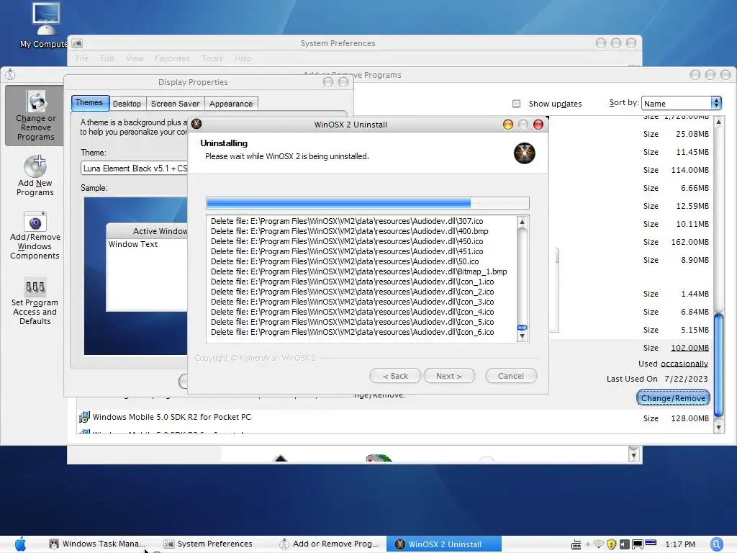Screen dimensions: 737x553
Task: Click the Add or Remove Programs title icon
Action: (10, 74)
